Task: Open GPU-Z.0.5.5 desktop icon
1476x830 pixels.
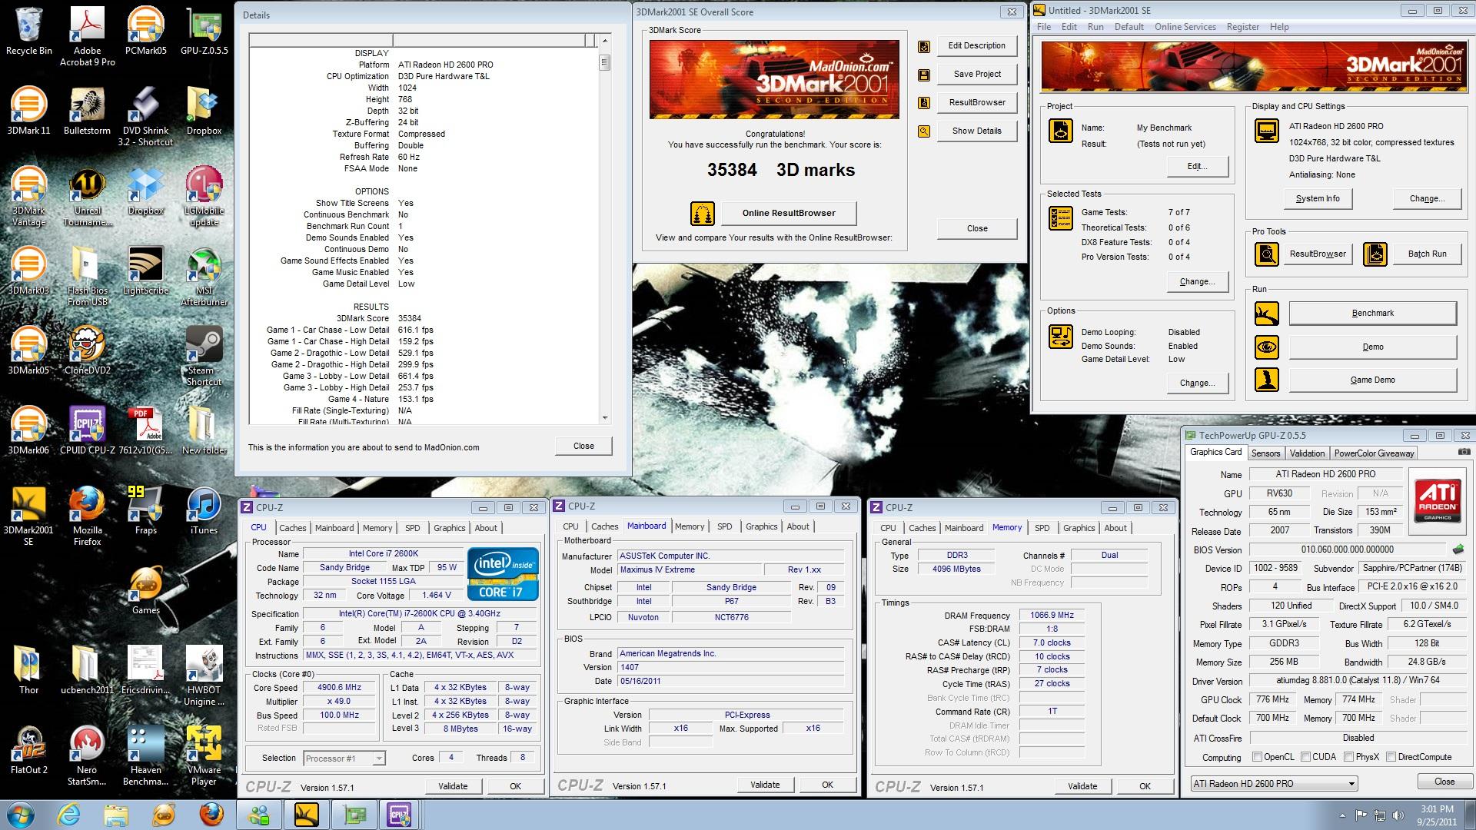Action: click(204, 31)
